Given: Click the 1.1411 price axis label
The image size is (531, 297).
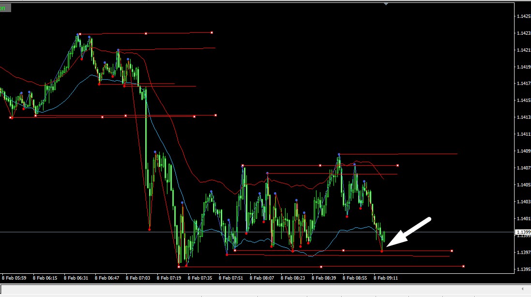Looking at the screenshot, I should [524, 134].
